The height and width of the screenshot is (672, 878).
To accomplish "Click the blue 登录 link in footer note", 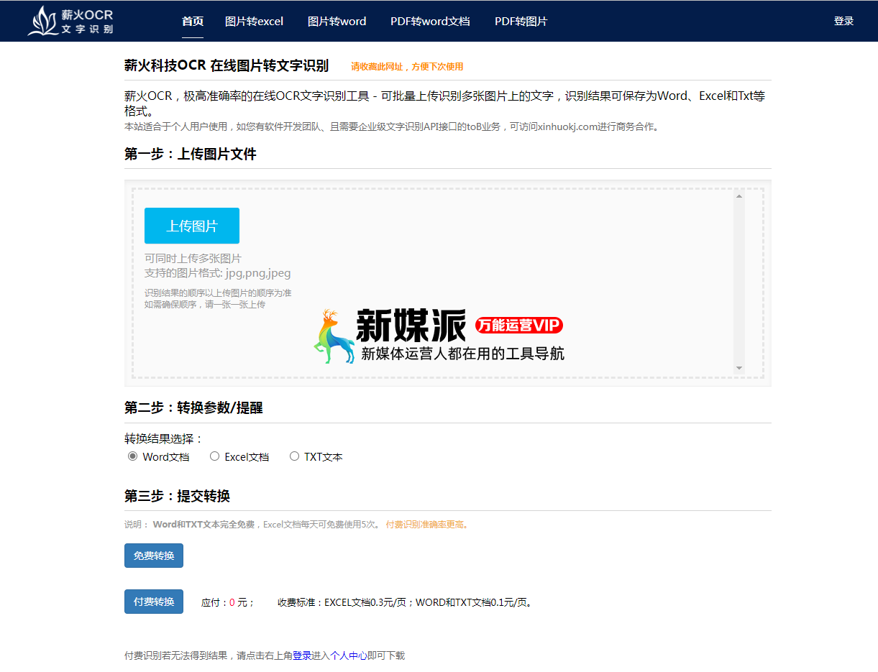I will (x=302, y=655).
